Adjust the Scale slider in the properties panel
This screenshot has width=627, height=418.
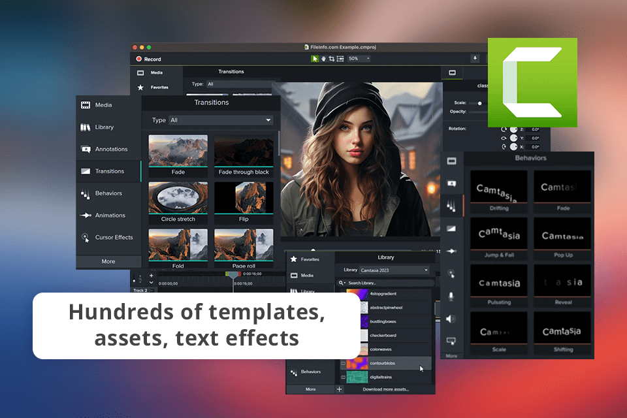point(479,103)
